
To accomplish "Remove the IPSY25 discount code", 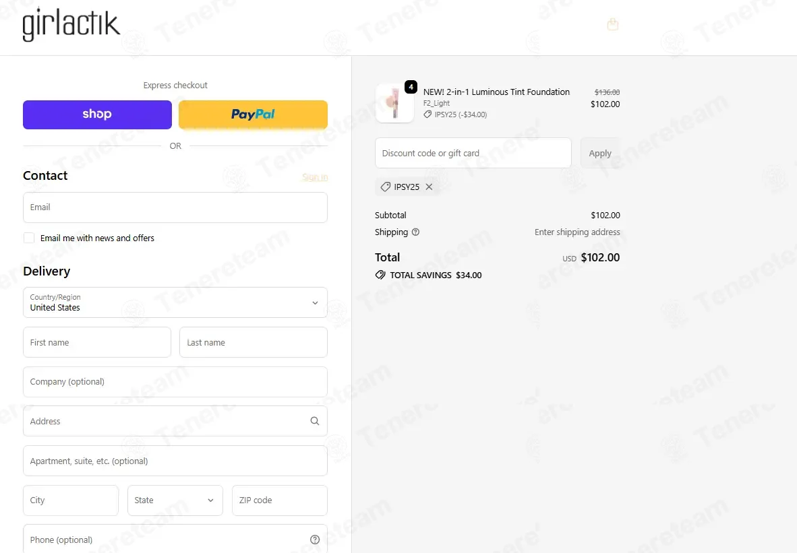I will (429, 187).
